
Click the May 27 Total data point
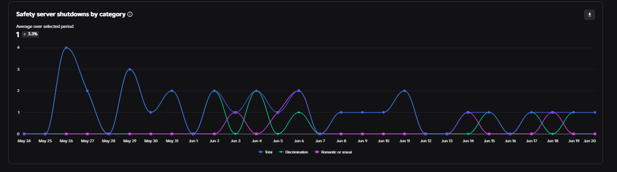pos(87,91)
